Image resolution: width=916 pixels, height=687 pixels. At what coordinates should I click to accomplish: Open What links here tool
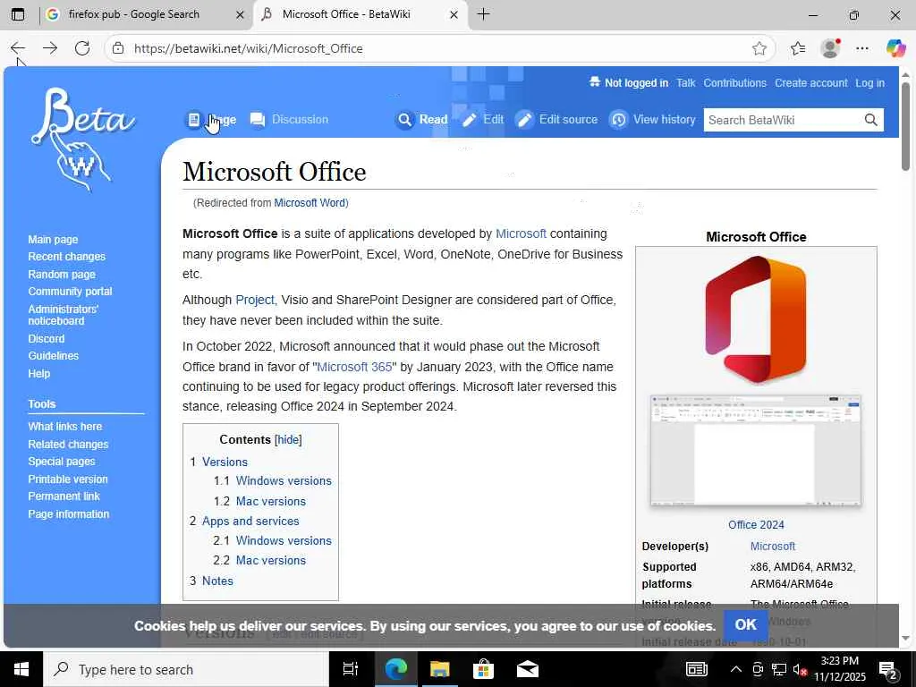click(x=64, y=427)
